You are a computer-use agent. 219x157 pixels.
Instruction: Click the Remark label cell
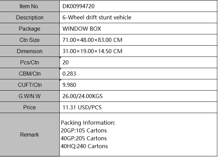point(30,135)
